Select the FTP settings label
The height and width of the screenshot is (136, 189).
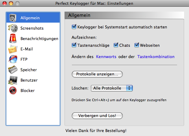24,59
